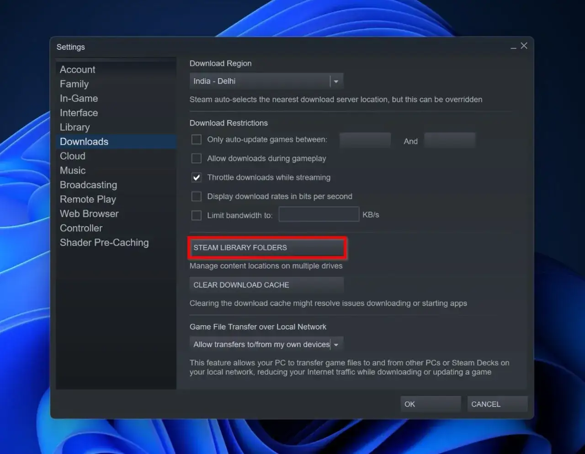Click the India - Delhi dropdown arrow
The image size is (585, 454).
[336, 81]
